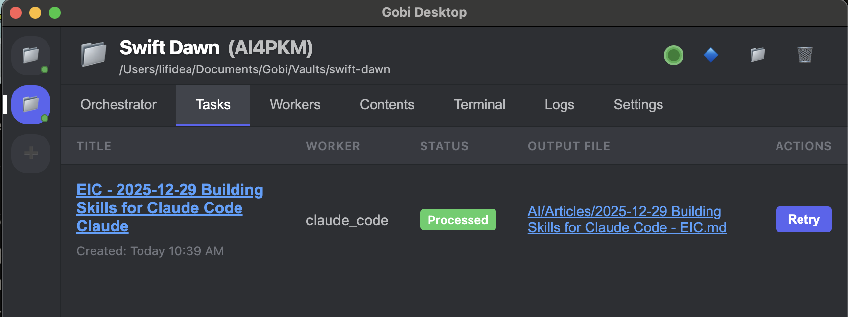
Task: Click the green Processed status badge
Action: pyautogui.click(x=458, y=220)
